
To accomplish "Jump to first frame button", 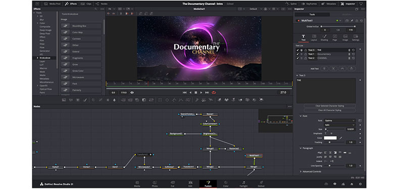I will click(184, 92).
